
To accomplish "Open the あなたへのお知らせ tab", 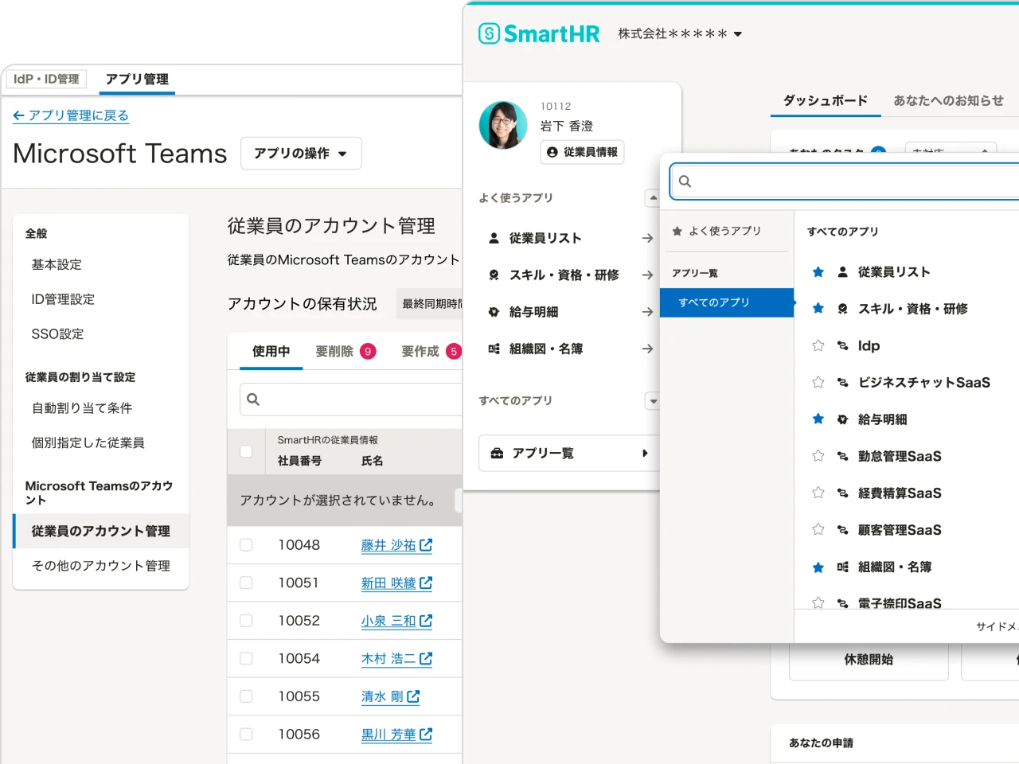I will tap(947, 100).
